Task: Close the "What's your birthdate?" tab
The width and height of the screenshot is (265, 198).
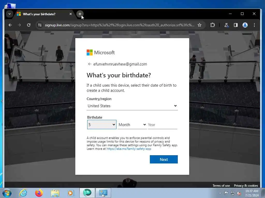Action: pyautogui.click(x=71, y=14)
